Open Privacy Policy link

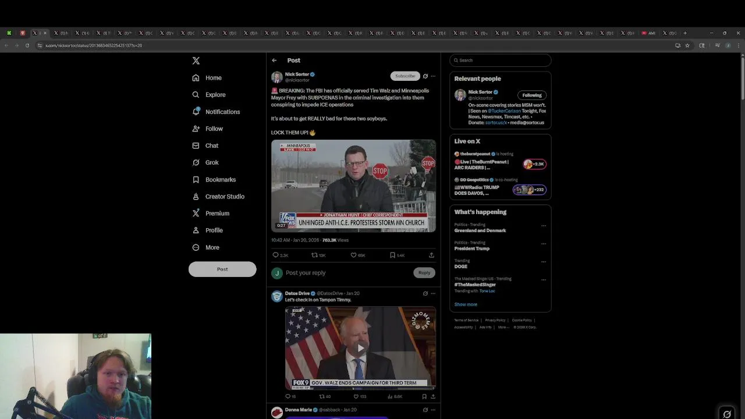coord(495,321)
